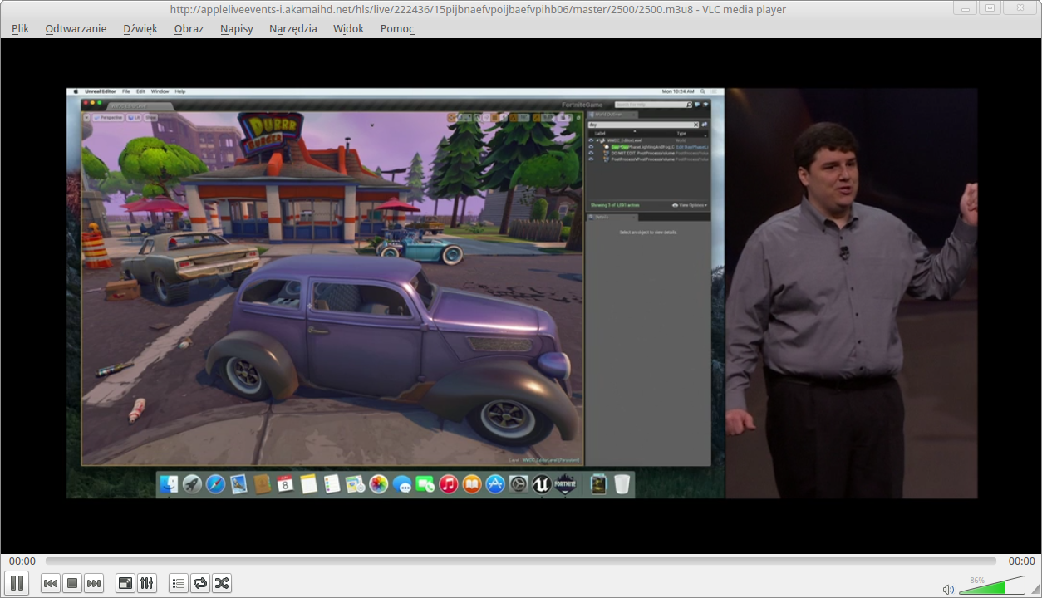The width and height of the screenshot is (1042, 598).
Task: Show the playlist view
Action: coord(179,583)
